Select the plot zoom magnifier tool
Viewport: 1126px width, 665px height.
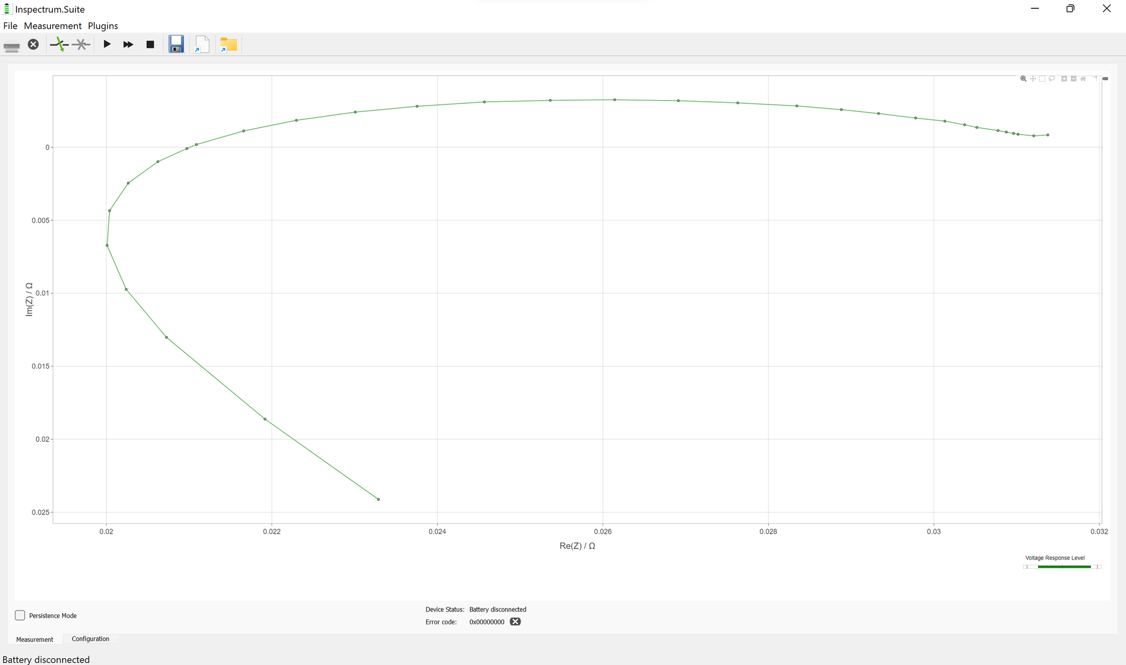[1023, 79]
